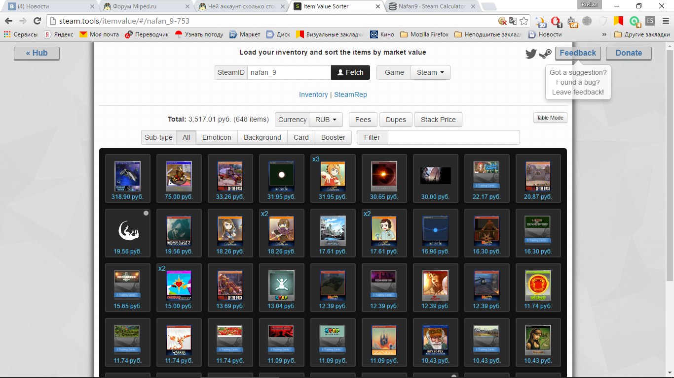Click the yellow-red bookmark flag extension
The width and height of the screenshot is (674, 378).
[619, 21]
